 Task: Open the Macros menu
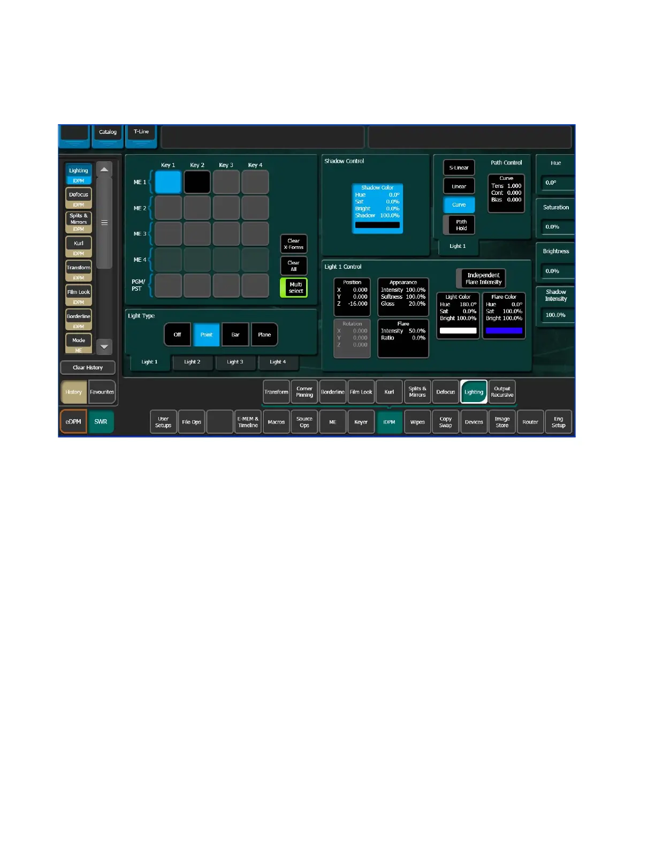pos(276,422)
